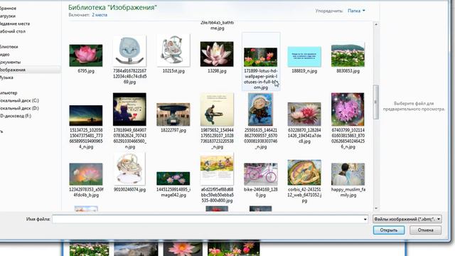The width and height of the screenshot is (455, 256).
Task: Click the pink lotus pond thumbnail in the background window
Action: [x=234, y=249]
